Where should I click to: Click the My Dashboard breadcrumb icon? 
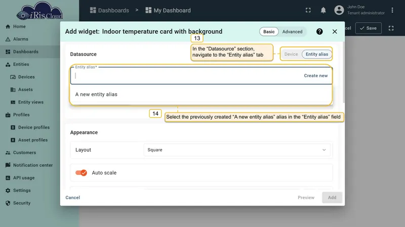click(148, 10)
